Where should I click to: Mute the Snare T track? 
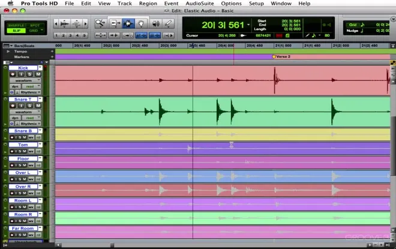[x=38, y=106]
